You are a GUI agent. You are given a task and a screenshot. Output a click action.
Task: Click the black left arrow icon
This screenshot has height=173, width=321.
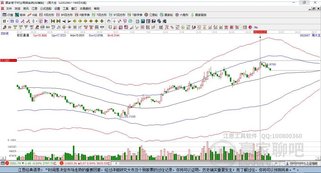tap(64, 21)
